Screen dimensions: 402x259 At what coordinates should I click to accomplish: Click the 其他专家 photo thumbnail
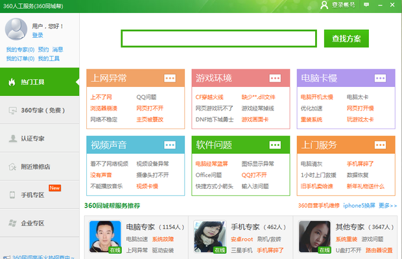click(x=315, y=237)
